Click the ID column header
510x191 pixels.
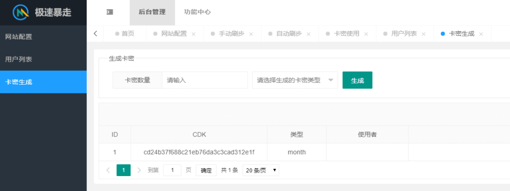tap(115, 134)
